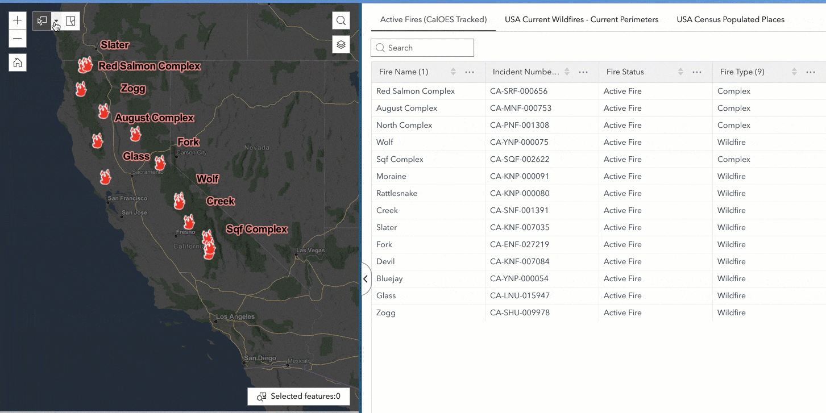Screen dimensions: 826x413
Task: Click incident number CA-SHU-009978
Action: [520, 312]
